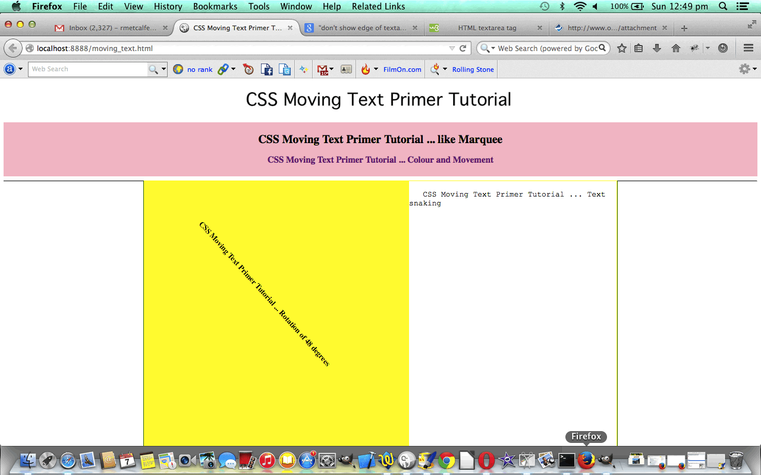Open Messages from the Dock
Screen dimensions: 761x475
(227, 460)
